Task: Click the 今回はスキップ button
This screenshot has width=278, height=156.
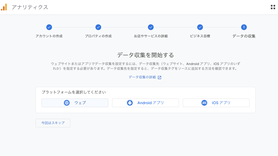Action: (x=53, y=123)
